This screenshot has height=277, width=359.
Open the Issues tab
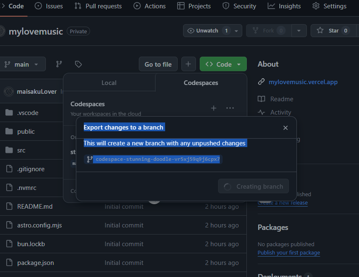coord(49,6)
